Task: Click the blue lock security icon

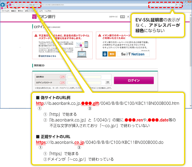Action: [x=105, y=54]
